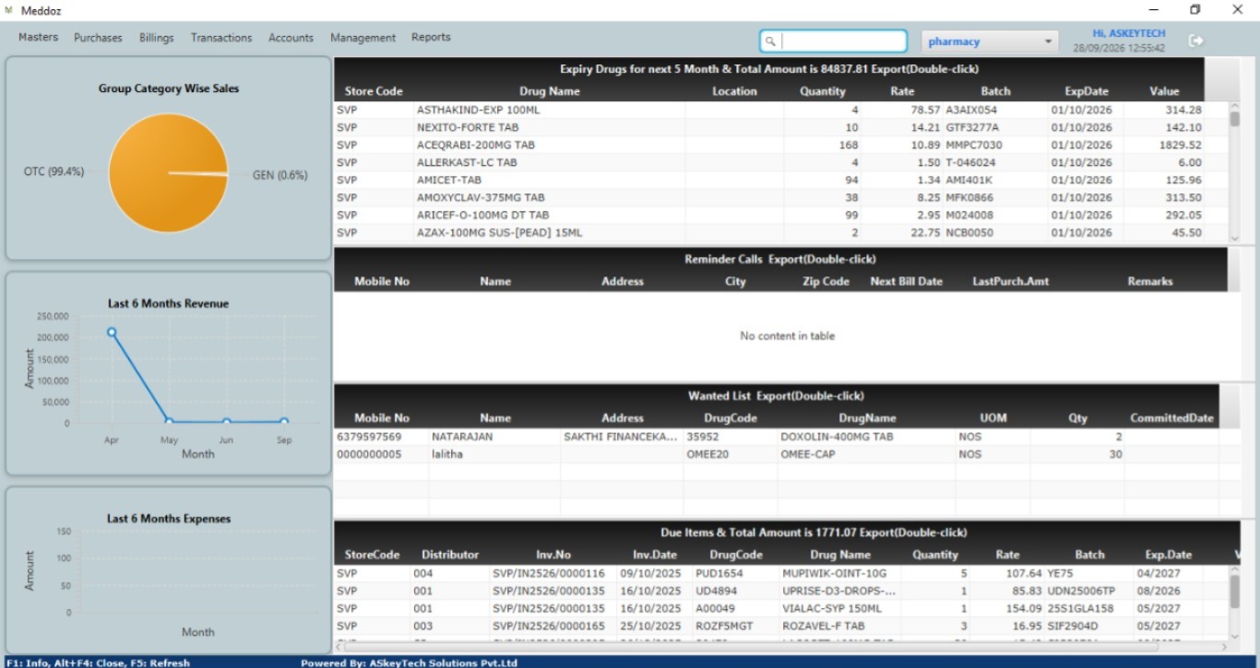Open the Billings menu

(157, 38)
